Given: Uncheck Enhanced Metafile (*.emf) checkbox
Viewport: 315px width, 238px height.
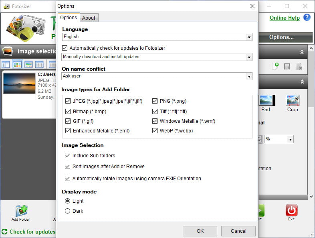Looking at the screenshot, I should 68,130.
